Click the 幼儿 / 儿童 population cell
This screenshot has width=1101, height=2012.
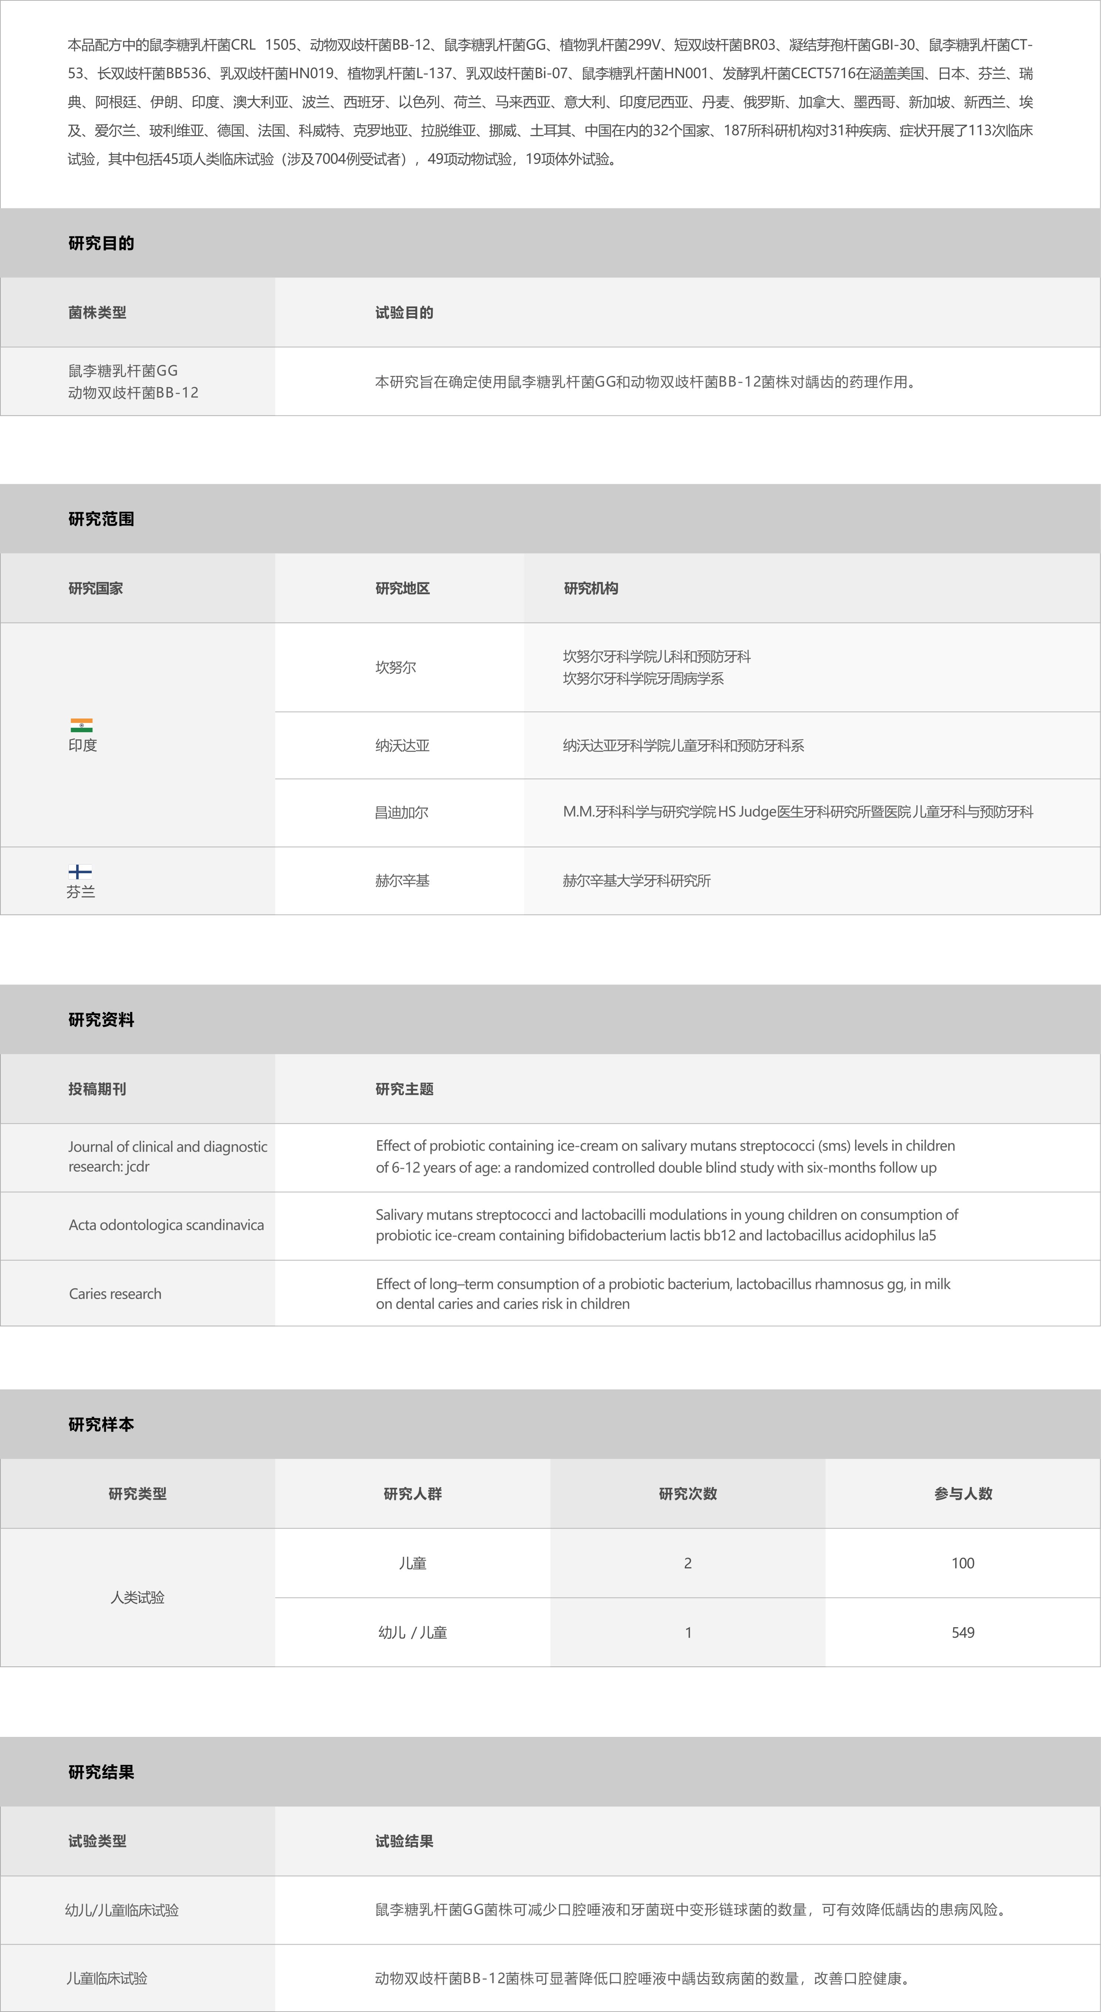tap(412, 1632)
